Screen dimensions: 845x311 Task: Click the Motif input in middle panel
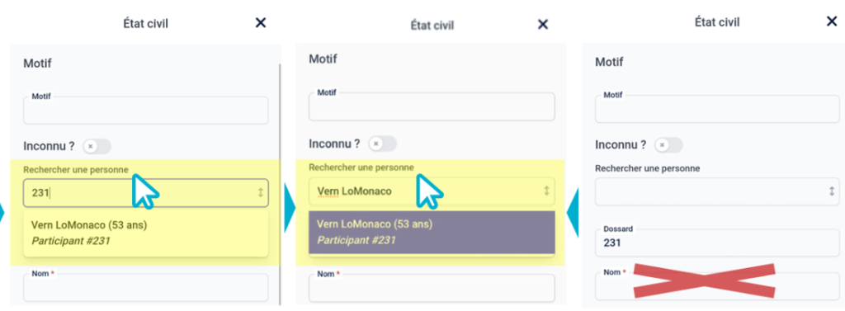pos(432,106)
